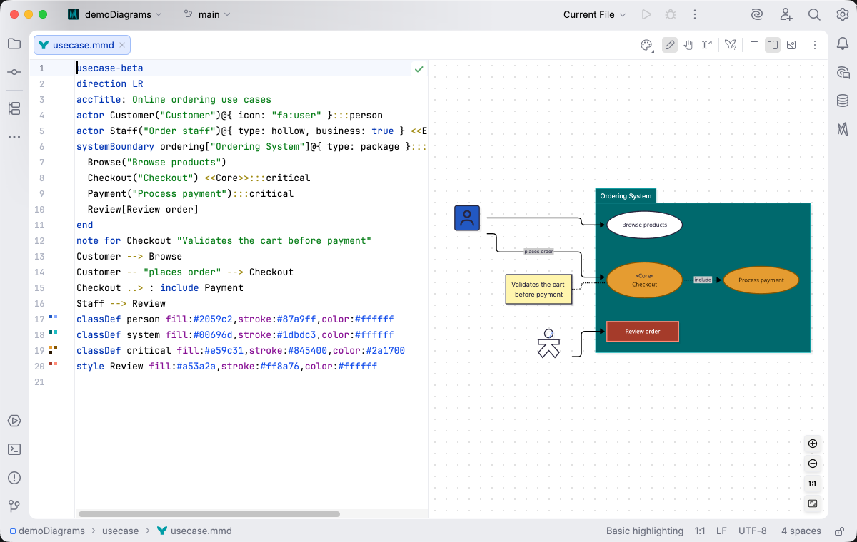
Task: Run the current file
Action: (646, 14)
